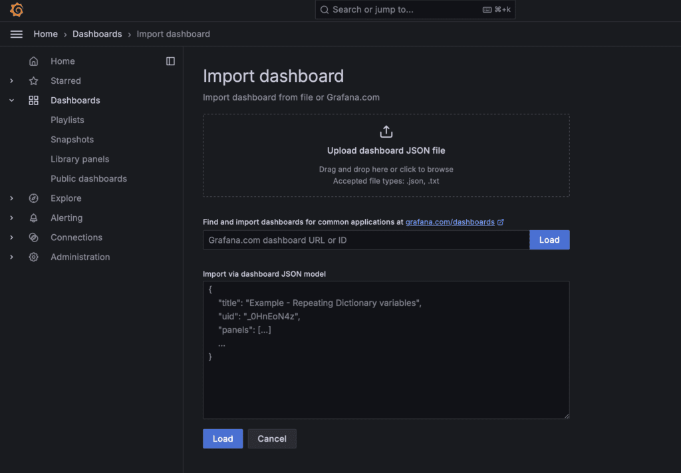Focus the Search or jump to field

(x=415, y=9)
